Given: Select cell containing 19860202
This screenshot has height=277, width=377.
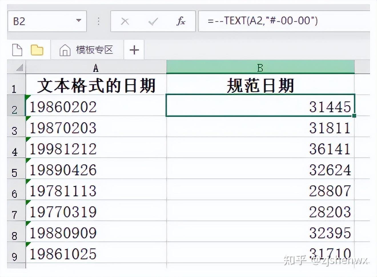Looking at the screenshot, I should coord(96,105).
